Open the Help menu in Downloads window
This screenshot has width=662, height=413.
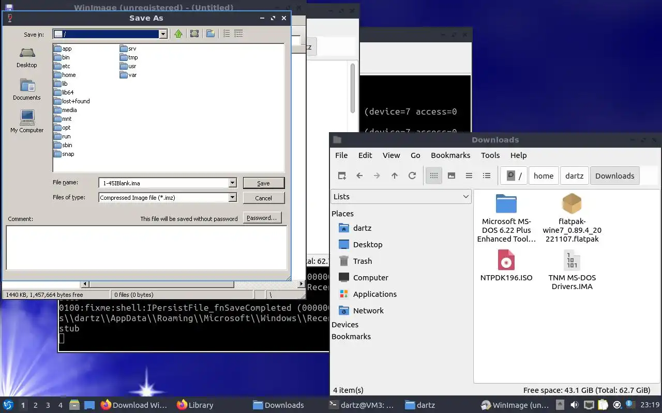518,155
